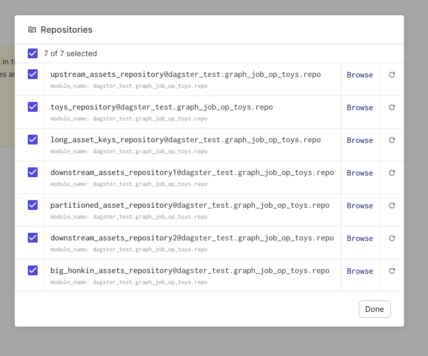Refresh the partitioned_asset_repository entry
This screenshot has height=356, width=428.
click(391, 206)
